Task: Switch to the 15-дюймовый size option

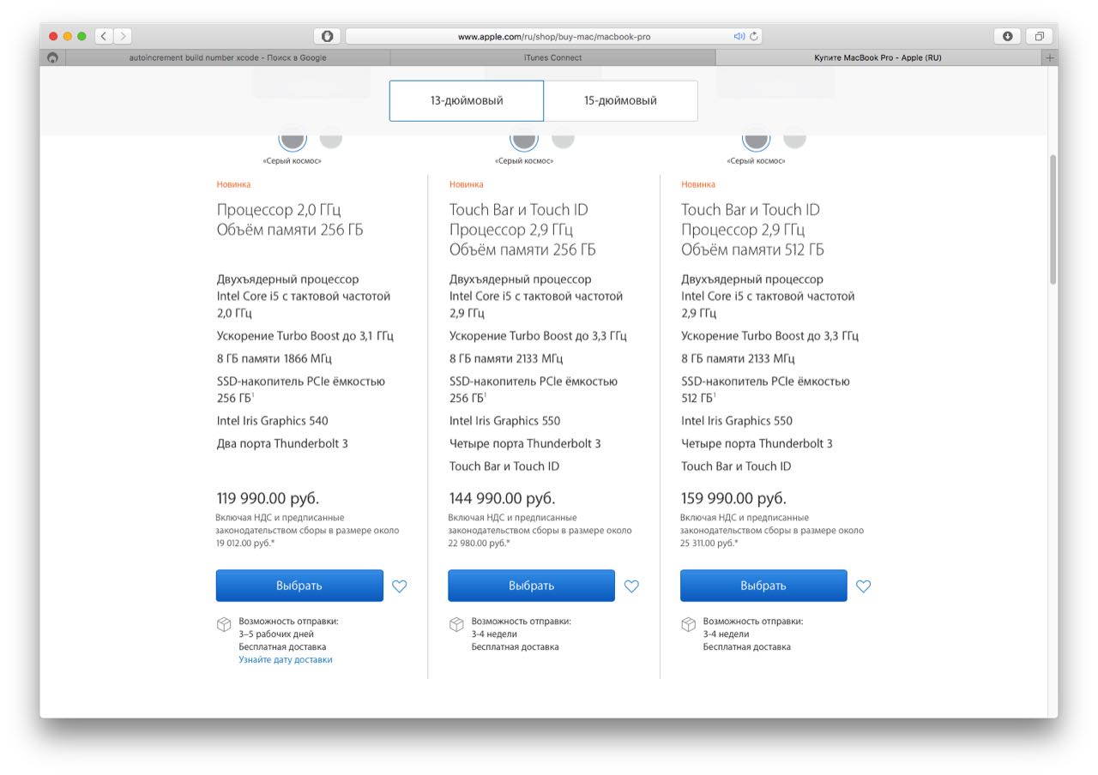Action: [620, 101]
